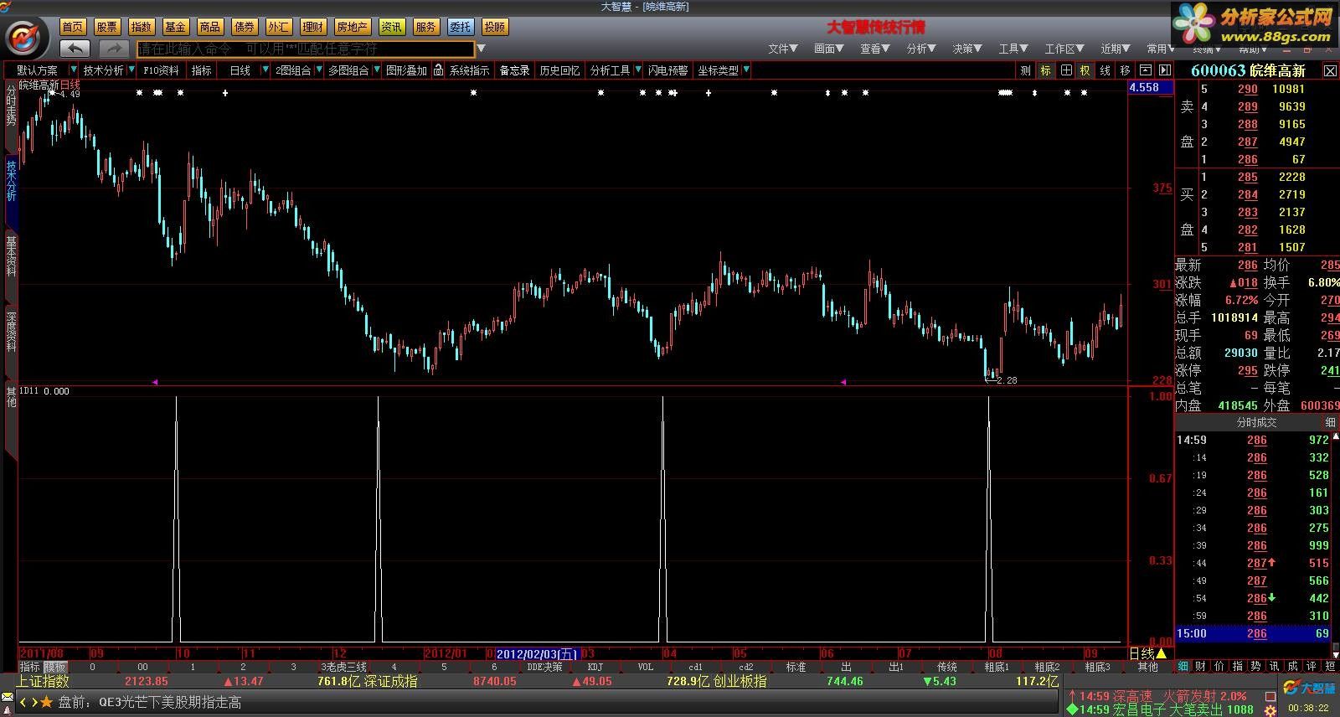The height and width of the screenshot is (717, 1340).
Task: Click the left purple timeline marker
Action: point(155,382)
